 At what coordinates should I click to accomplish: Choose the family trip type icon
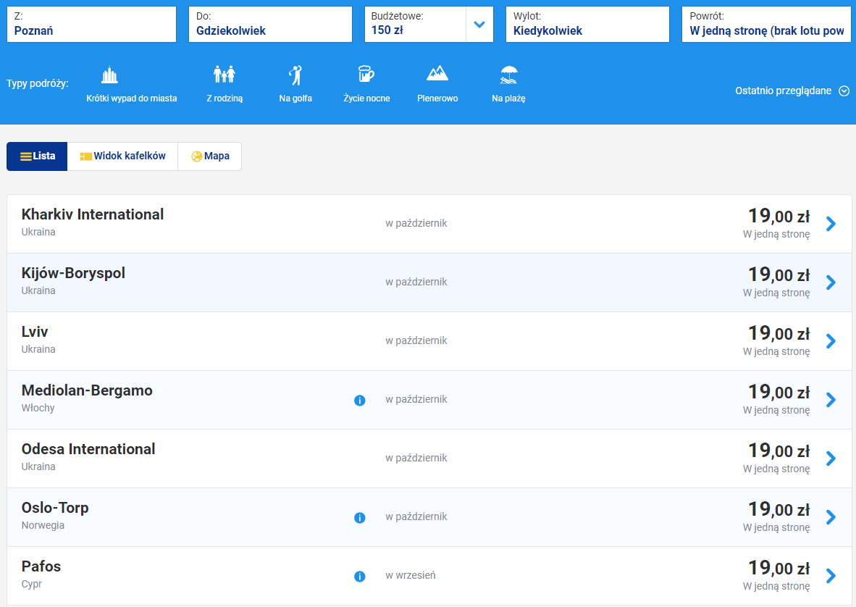[225, 75]
